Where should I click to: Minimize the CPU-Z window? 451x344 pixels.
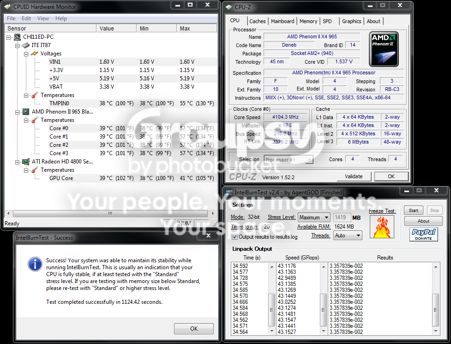coord(370,5)
